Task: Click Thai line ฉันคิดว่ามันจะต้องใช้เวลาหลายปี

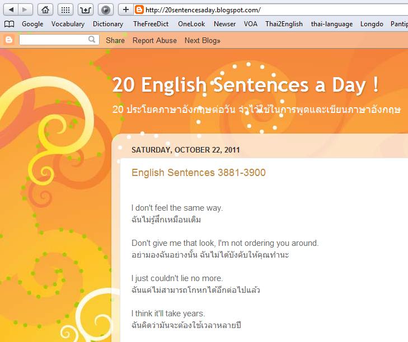Action: click(x=186, y=325)
